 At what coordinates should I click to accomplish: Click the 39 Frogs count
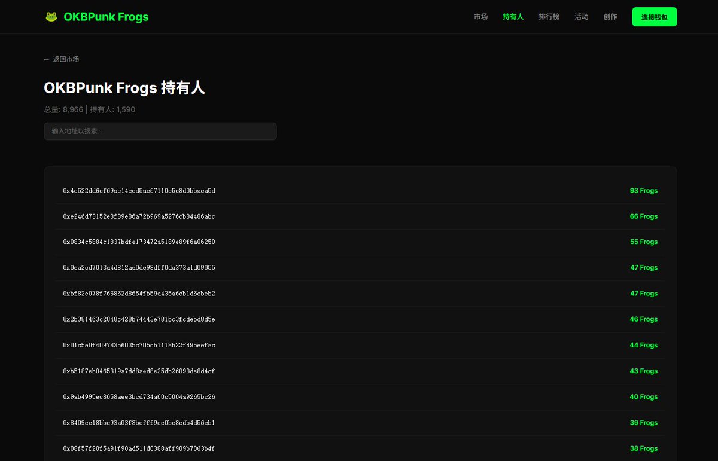(643, 423)
